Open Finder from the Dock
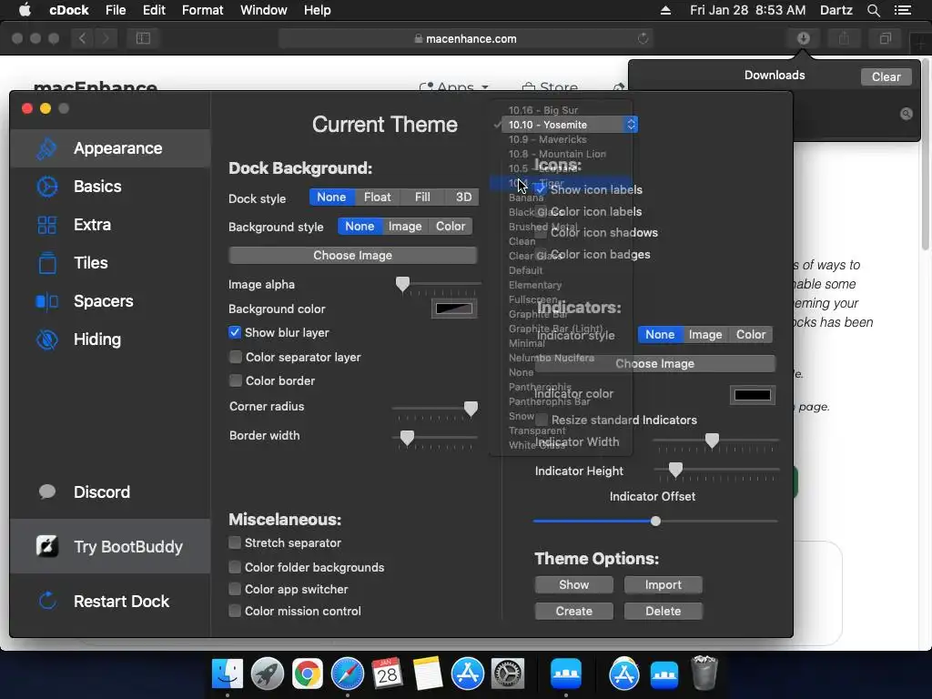Screen dimensions: 932x699 227,674
